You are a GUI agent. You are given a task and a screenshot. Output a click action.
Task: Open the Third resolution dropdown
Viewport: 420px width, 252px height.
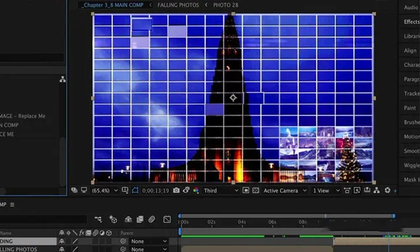(221, 191)
